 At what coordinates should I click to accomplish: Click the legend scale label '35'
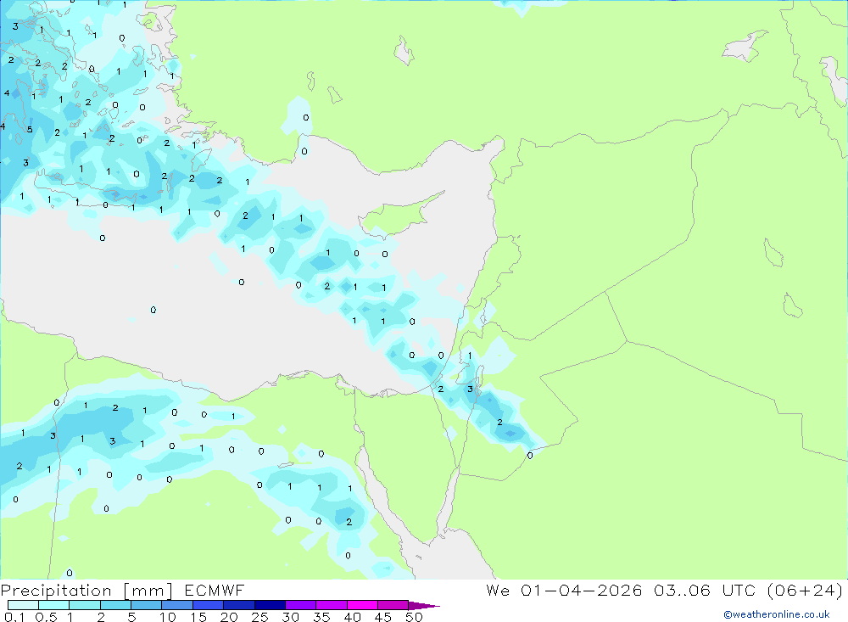tap(321, 617)
